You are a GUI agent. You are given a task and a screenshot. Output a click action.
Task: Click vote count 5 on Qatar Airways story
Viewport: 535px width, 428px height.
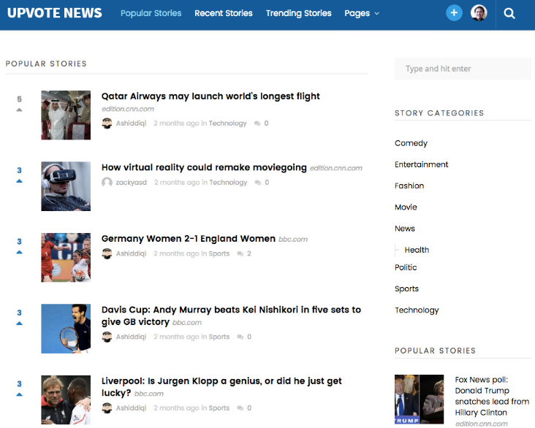pos(20,99)
